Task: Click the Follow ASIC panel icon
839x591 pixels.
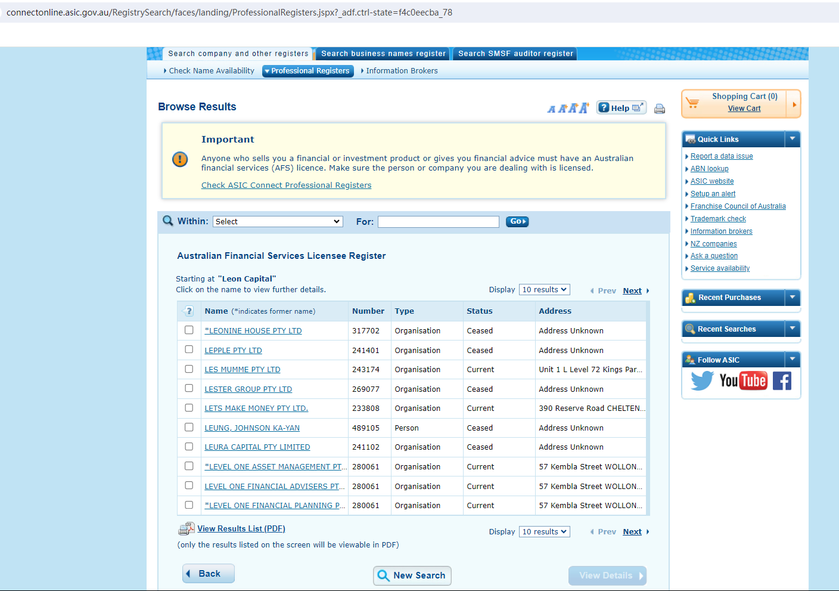Action: [x=690, y=360]
